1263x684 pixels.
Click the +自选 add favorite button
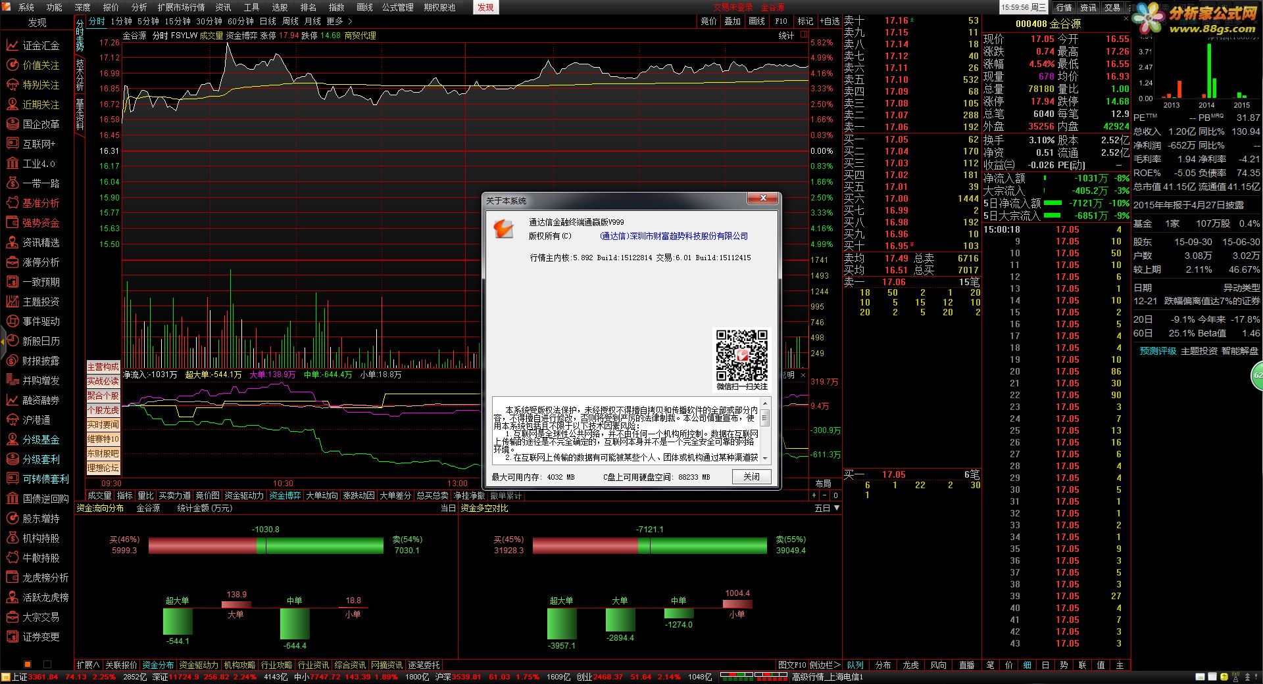click(829, 21)
